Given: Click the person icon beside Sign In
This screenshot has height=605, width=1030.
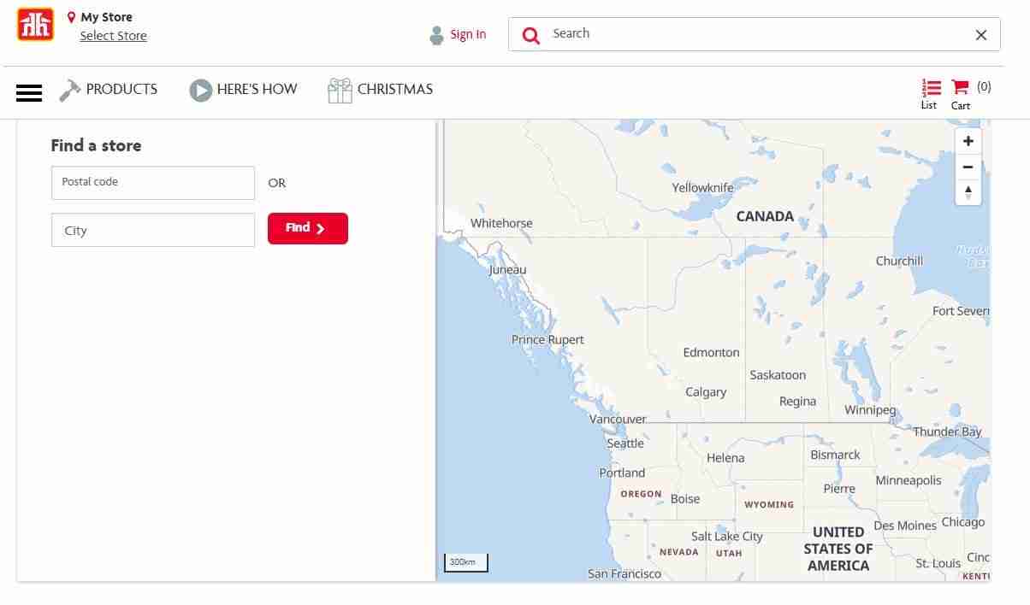Looking at the screenshot, I should [x=435, y=34].
